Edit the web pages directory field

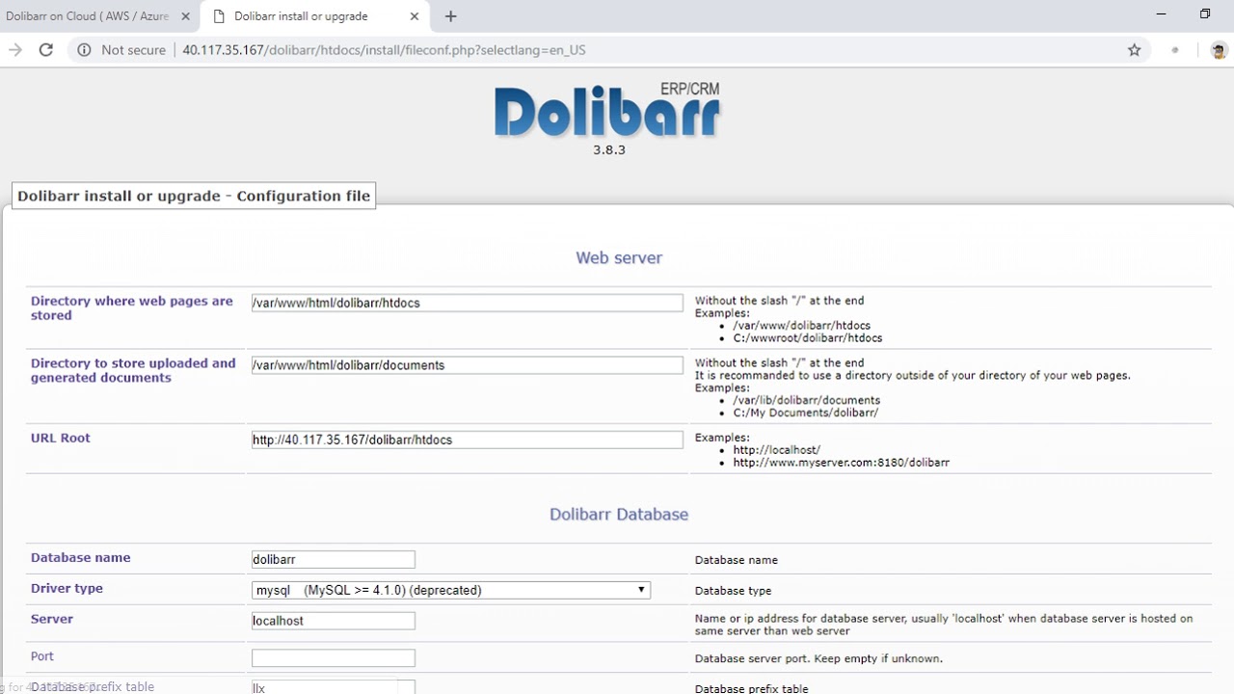click(467, 303)
